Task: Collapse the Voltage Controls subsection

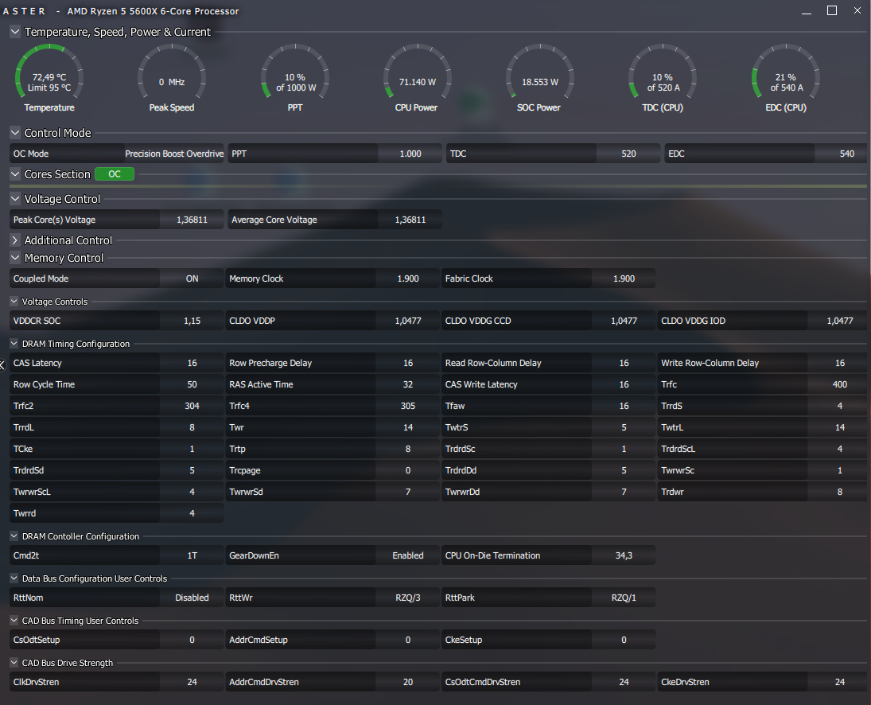Action: [x=14, y=301]
